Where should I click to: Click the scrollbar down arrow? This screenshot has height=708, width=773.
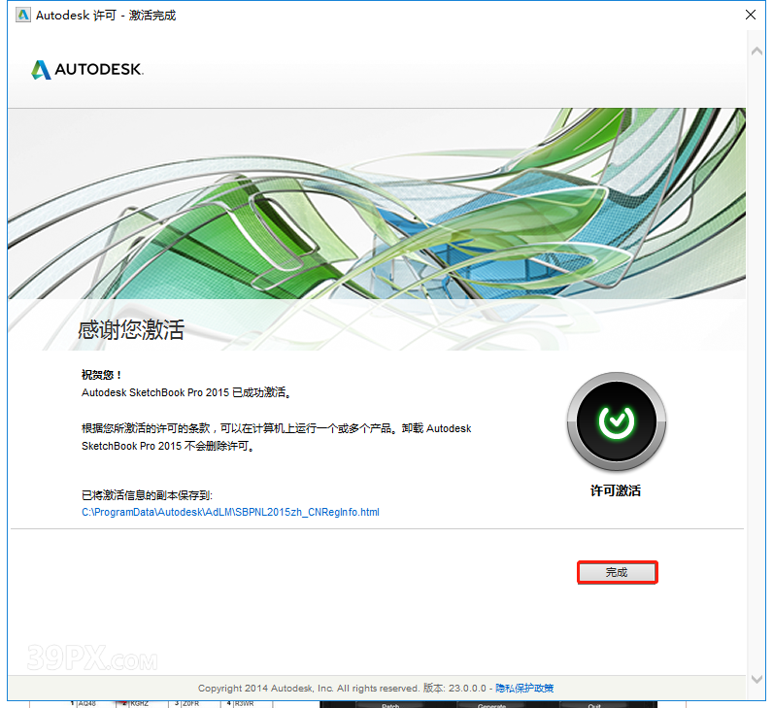756,679
